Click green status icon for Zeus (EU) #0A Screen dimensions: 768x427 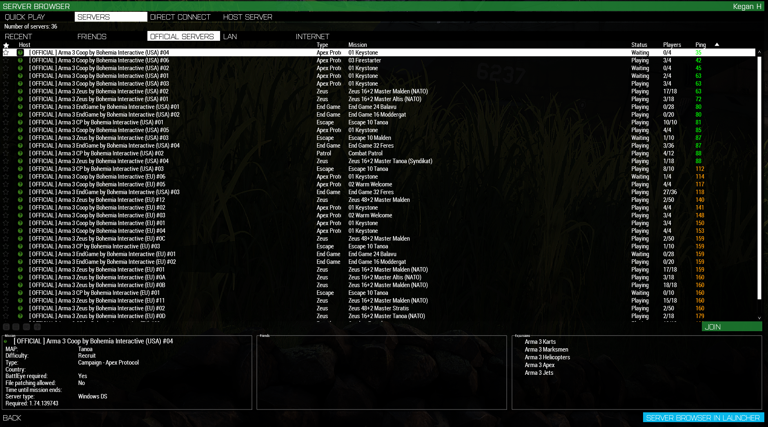pos(20,277)
